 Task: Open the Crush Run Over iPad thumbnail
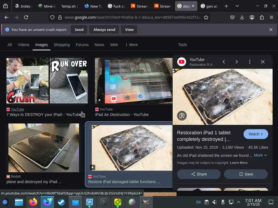click(47, 81)
